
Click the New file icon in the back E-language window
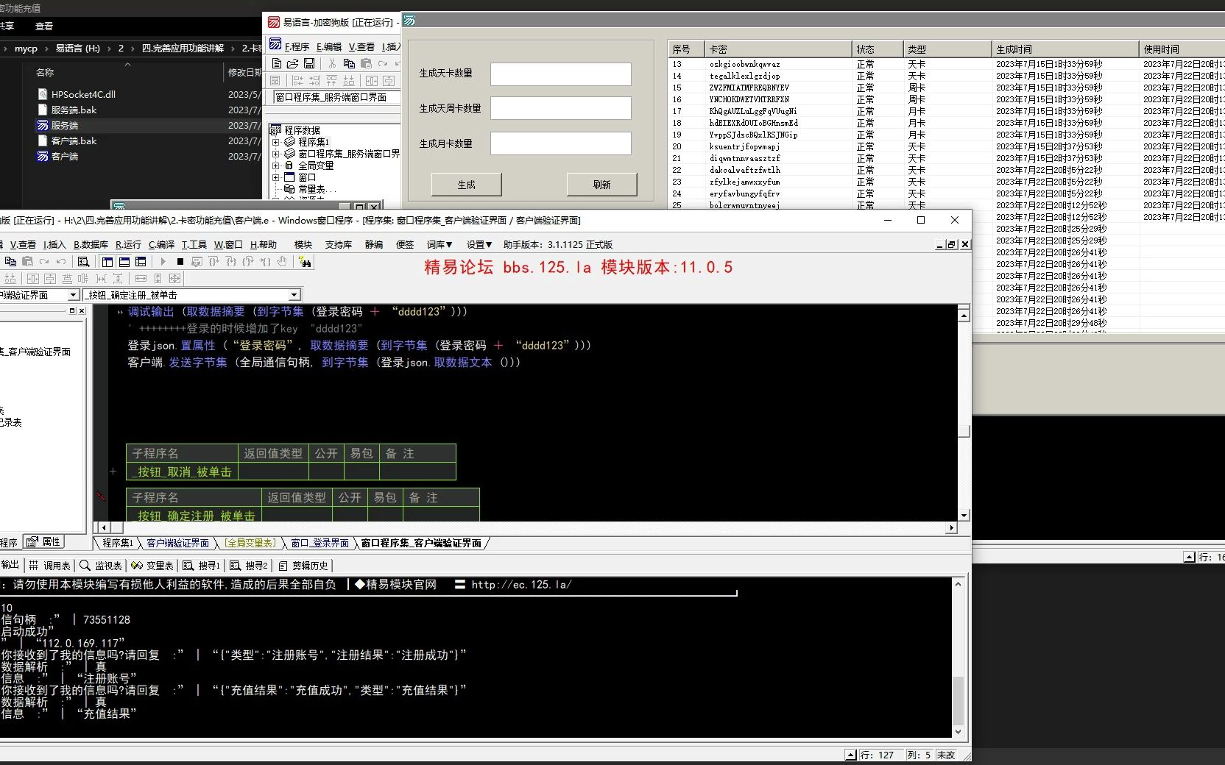277,63
